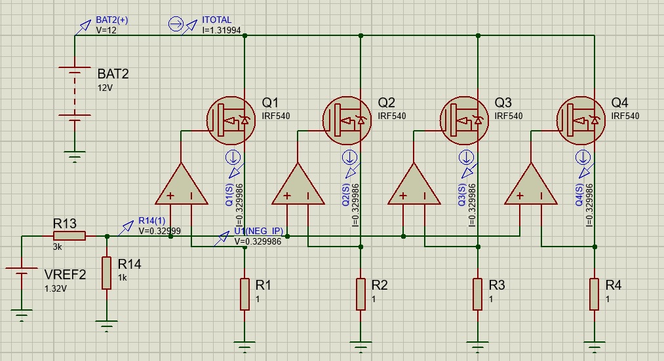This screenshot has height=361, width=664.
Task: Click the V=0.32999 reading
Action: click(160, 232)
